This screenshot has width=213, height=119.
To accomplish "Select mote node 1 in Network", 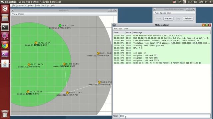I will [60, 26].
